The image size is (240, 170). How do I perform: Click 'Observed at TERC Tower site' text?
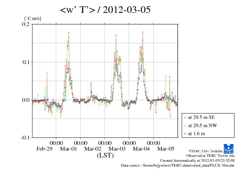[x=210, y=156]
